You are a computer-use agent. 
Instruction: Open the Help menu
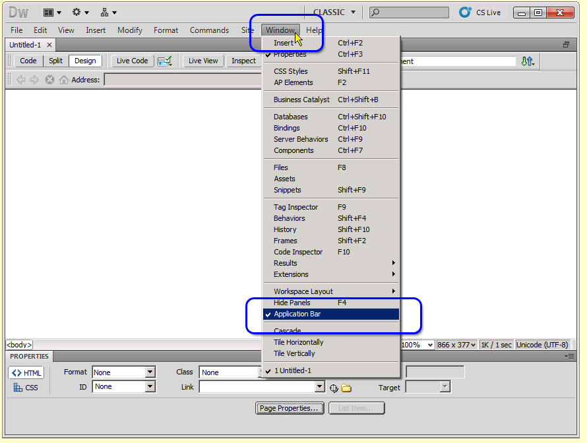tap(314, 30)
